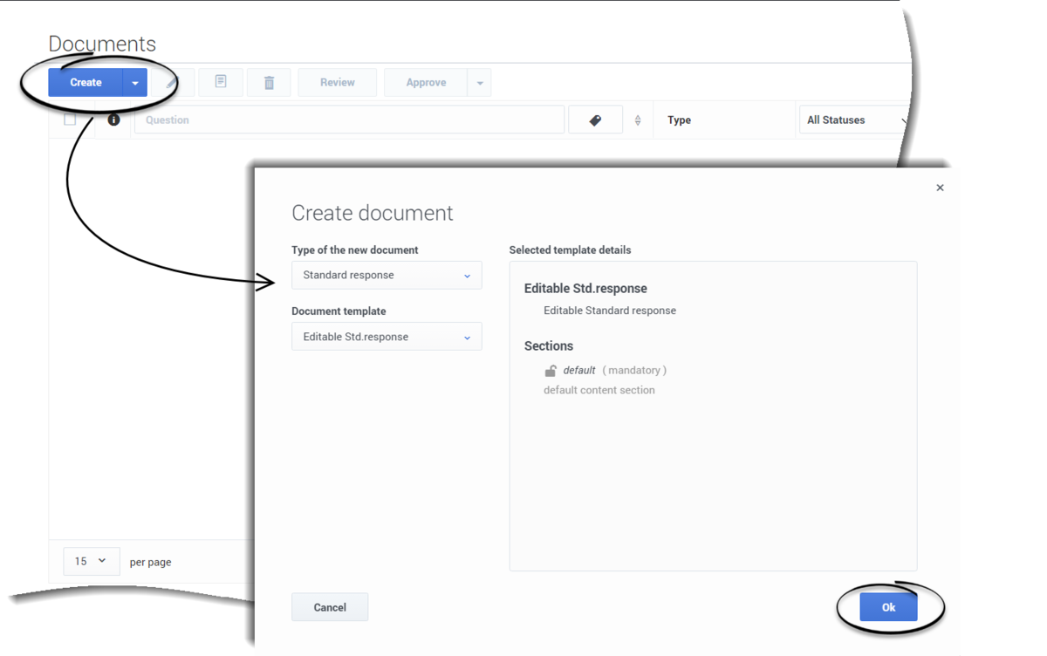The height and width of the screenshot is (656, 1047).
Task: Click the trash delete icon
Action: point(269,82)
